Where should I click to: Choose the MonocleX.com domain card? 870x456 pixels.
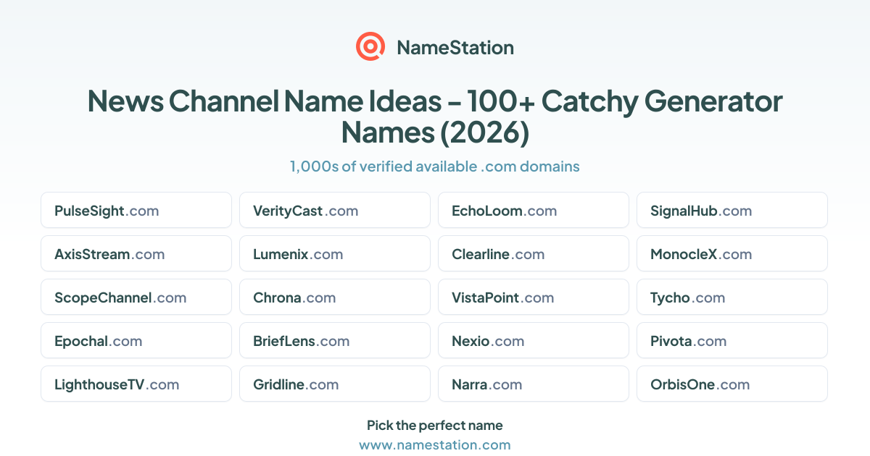(x=732, y=253)
